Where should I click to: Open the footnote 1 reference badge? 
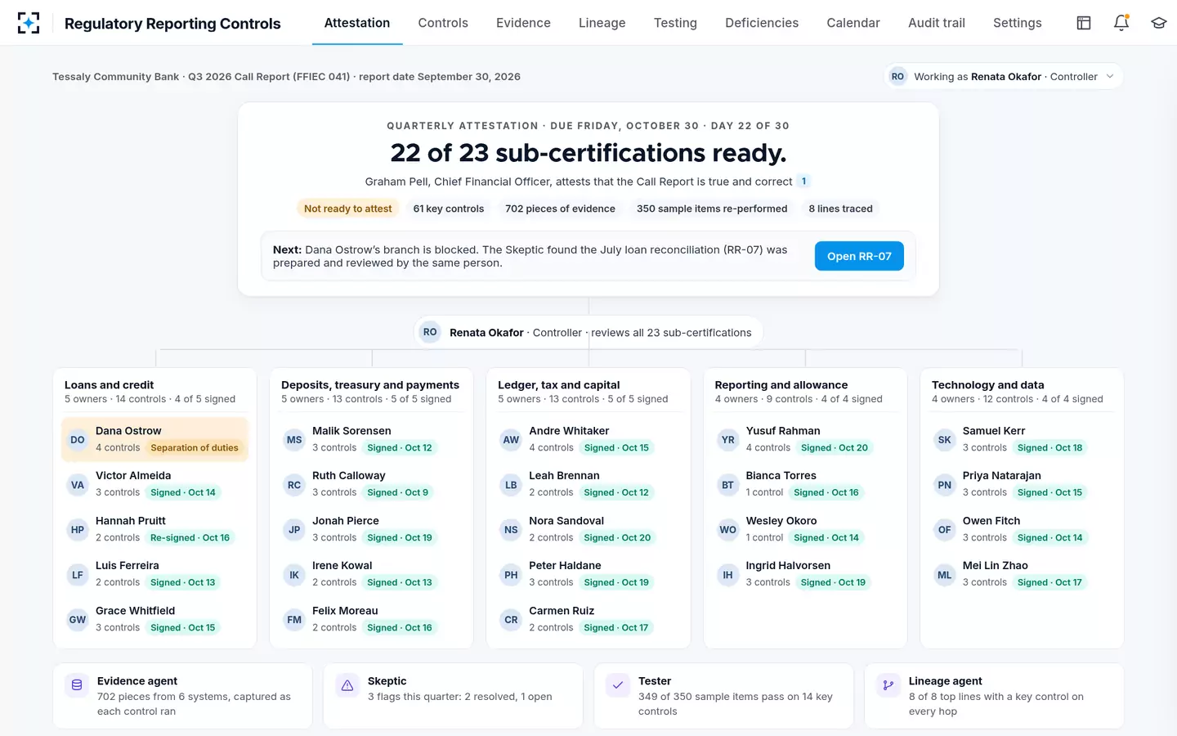(803, 182)
